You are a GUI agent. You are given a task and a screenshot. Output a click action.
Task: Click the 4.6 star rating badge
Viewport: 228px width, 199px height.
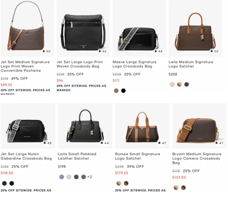tap(102, 51)
